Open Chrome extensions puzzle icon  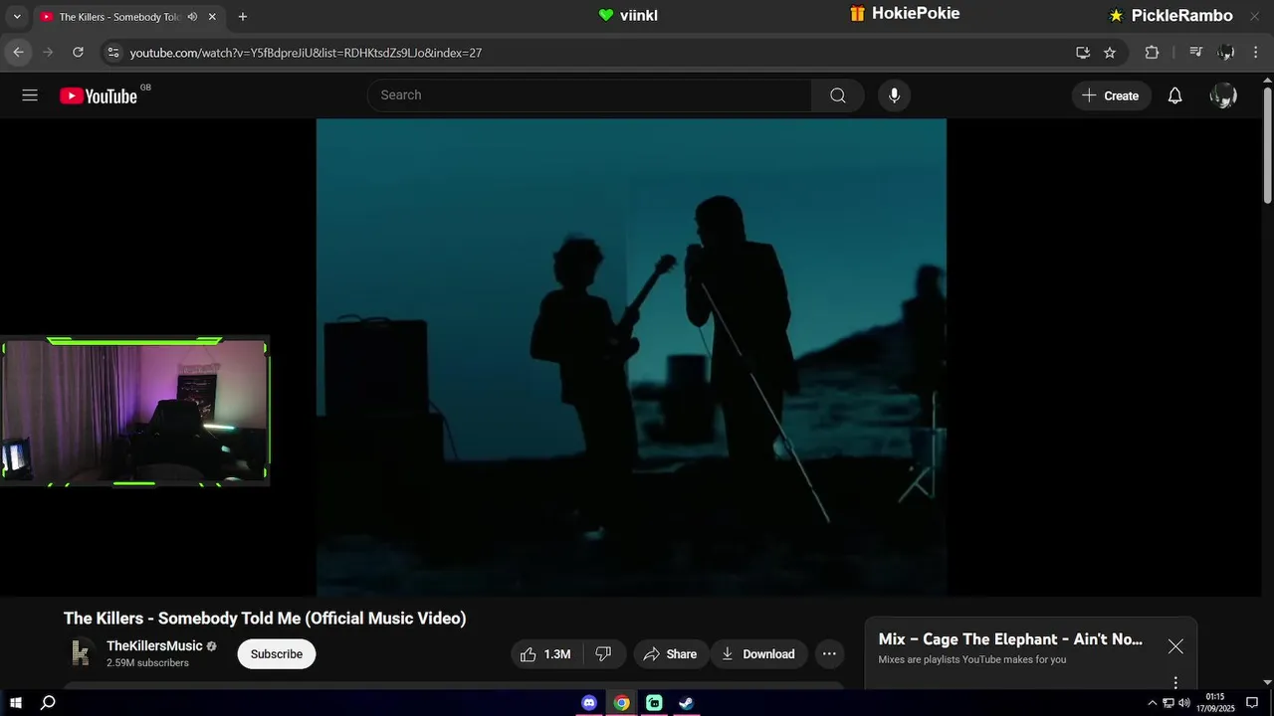[1152, 52]
